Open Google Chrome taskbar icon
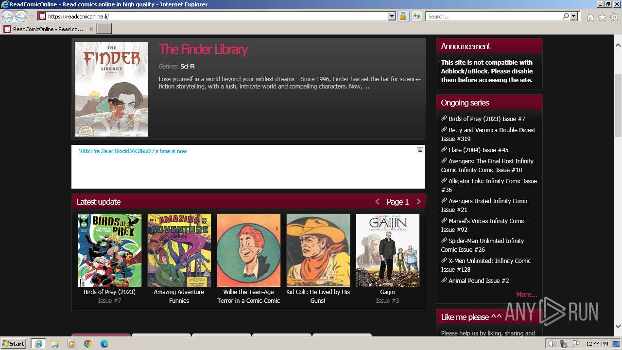 [x=88, y=344]
